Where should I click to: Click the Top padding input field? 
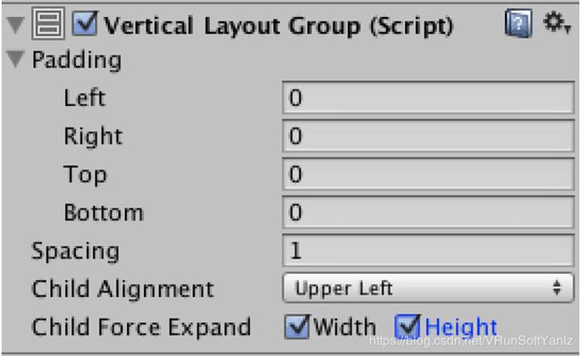click(428, 174)
